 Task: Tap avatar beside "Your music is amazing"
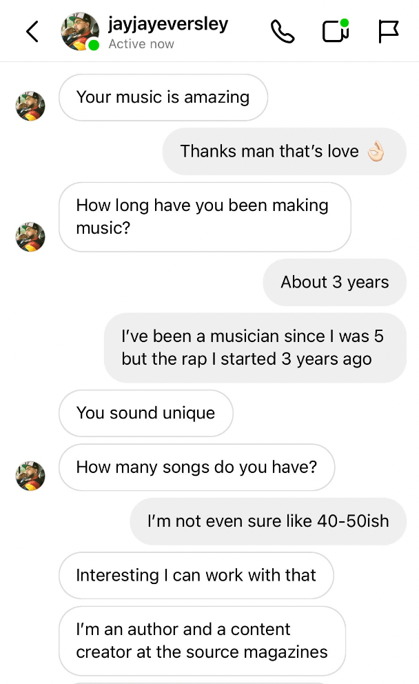pyautogui.click(x=30, y=106)
